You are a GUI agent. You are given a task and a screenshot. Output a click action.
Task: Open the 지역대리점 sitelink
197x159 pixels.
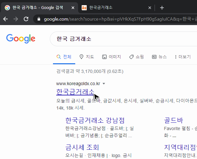pyautogui.click(x=180, y=147)
